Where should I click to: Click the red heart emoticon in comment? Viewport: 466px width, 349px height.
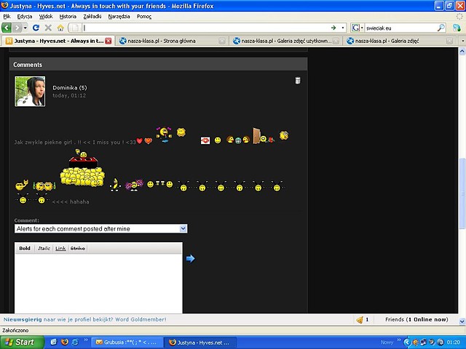[x=139, y=141]
